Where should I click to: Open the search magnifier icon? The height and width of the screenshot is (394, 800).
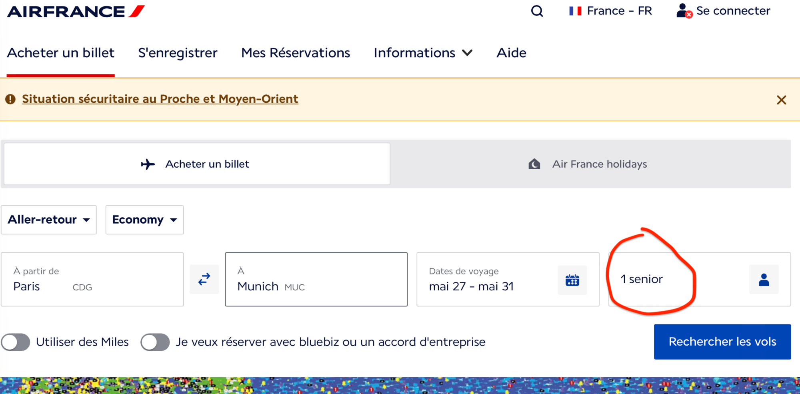tap(537, 11)
